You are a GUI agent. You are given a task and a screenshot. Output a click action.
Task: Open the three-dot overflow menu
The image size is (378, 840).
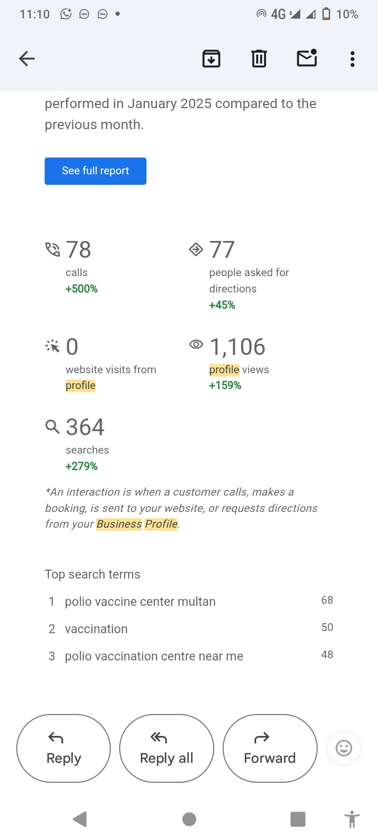352,59
